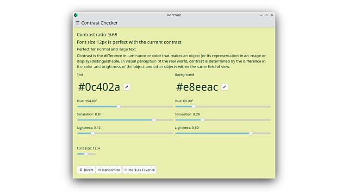Viewport: 348px width, 196px height.
Task: Click the background Hue slider
Action: [x=193, y=107]
